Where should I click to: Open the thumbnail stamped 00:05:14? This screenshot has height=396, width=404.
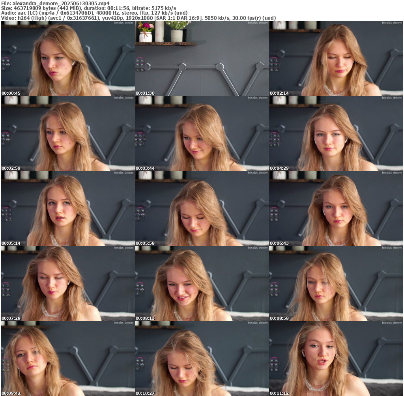[x=67, y=208]
